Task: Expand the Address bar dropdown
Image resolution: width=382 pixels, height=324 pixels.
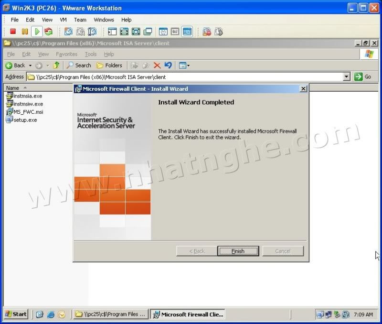Action: [347, 77]
